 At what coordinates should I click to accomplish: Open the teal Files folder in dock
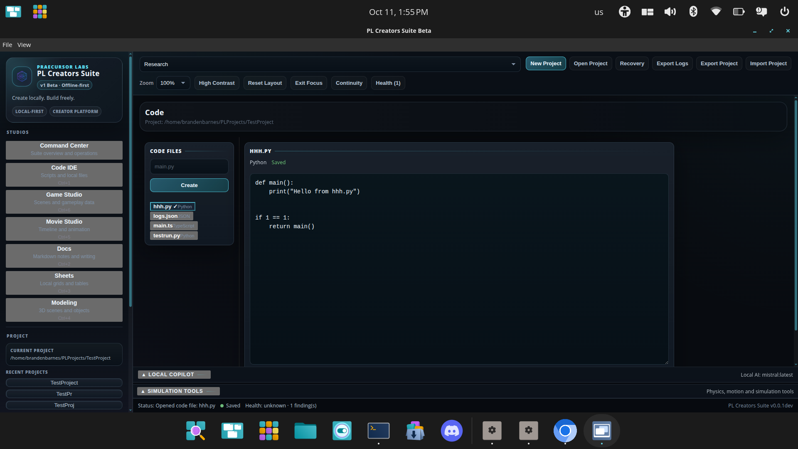(305, 431)
